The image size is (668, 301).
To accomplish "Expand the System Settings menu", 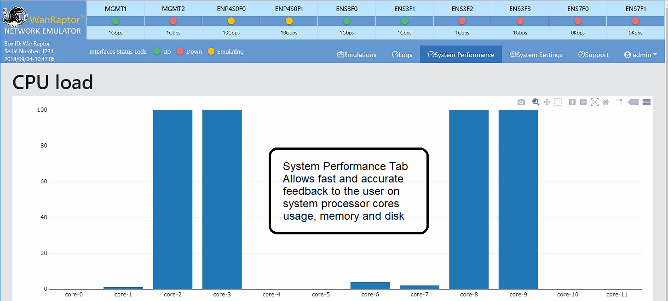I will coord(536,54).
